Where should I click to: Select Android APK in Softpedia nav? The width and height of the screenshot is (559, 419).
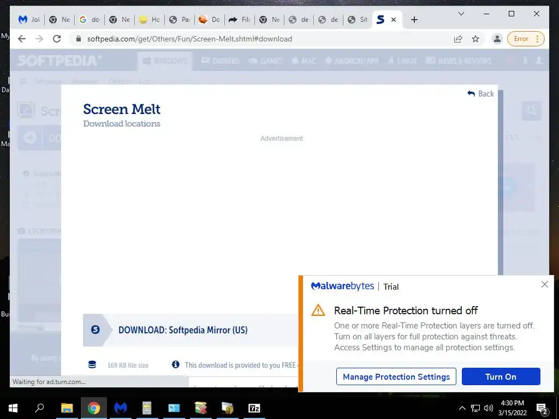point(352,61)
